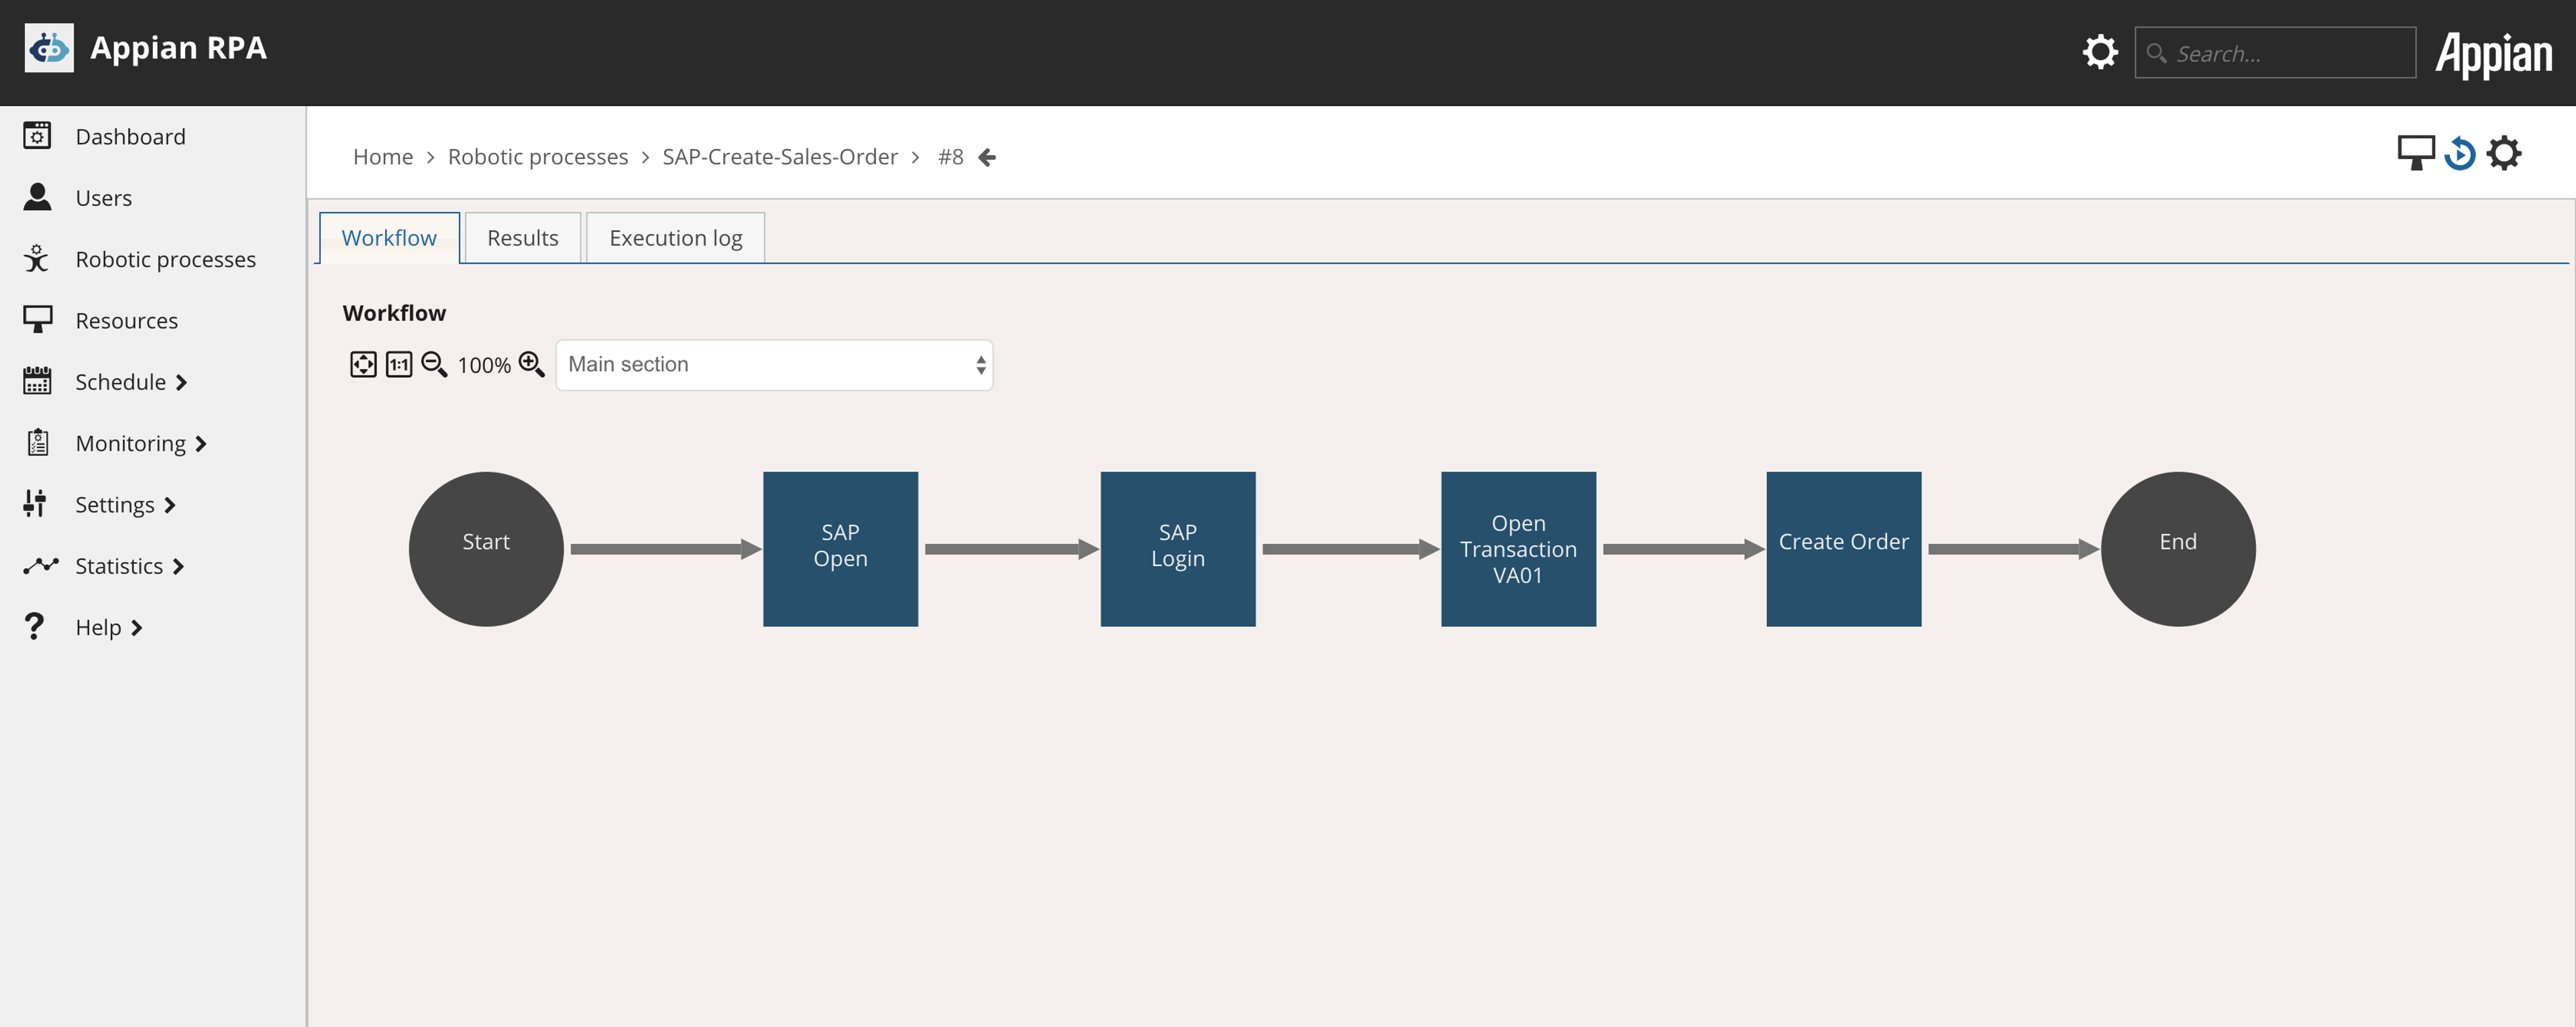Select the SAP Login workflow step
The width and height of the screenshot is (2576, 1027).
pos(1178,549)
